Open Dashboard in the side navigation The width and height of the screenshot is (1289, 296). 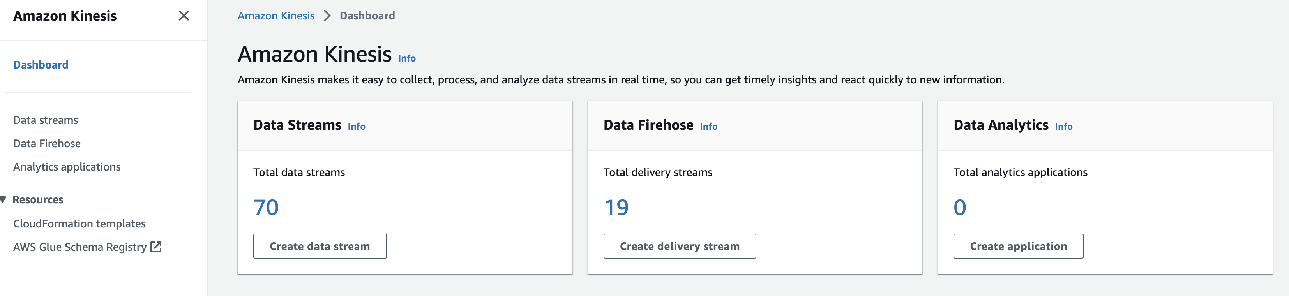(41, 65)
